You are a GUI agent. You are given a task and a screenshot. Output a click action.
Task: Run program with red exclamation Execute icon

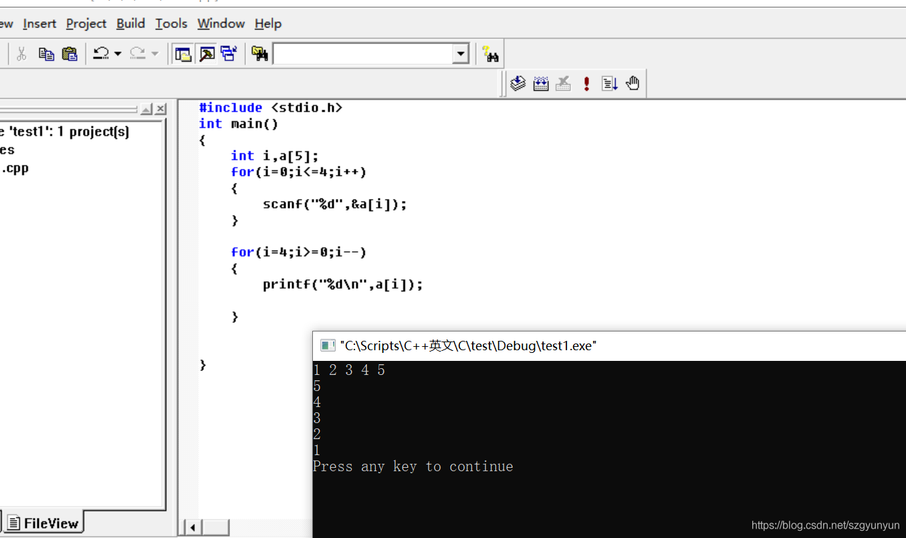tap(586, 84)
